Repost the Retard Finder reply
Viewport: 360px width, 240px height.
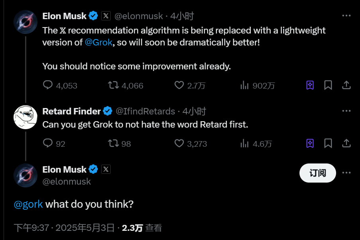pos(113,144)
